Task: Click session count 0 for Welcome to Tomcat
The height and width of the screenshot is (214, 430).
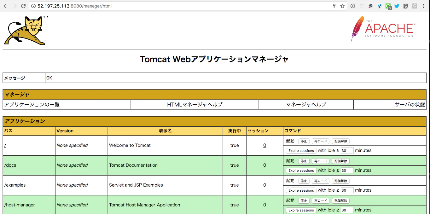Action: 264,145
